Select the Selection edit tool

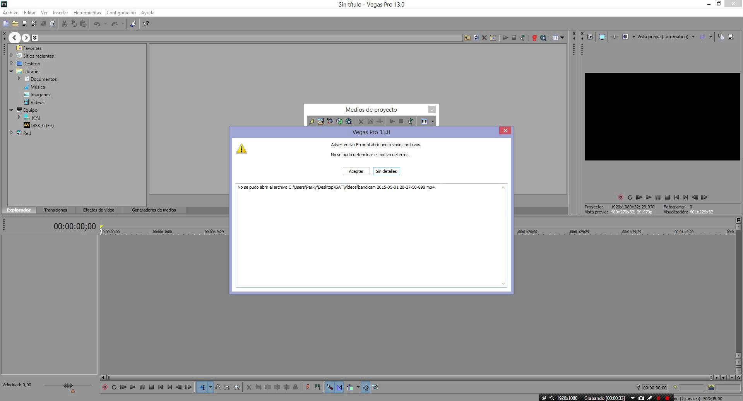pos(228,387)
